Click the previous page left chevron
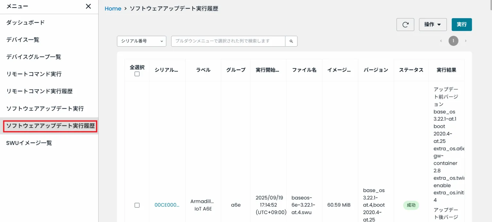Viewport: 492px width, 222px height. tap(441, 41)
